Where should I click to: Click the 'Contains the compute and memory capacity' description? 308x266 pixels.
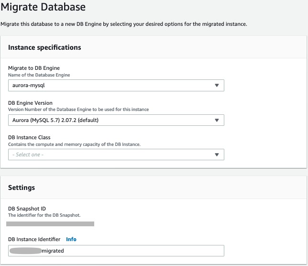tap(74, 144)
